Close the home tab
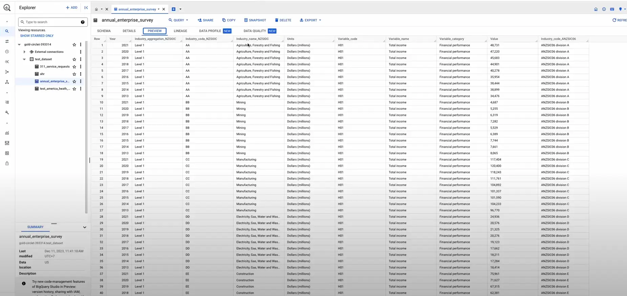This screenshot has height=296, width=627. (x=107, y=9)
